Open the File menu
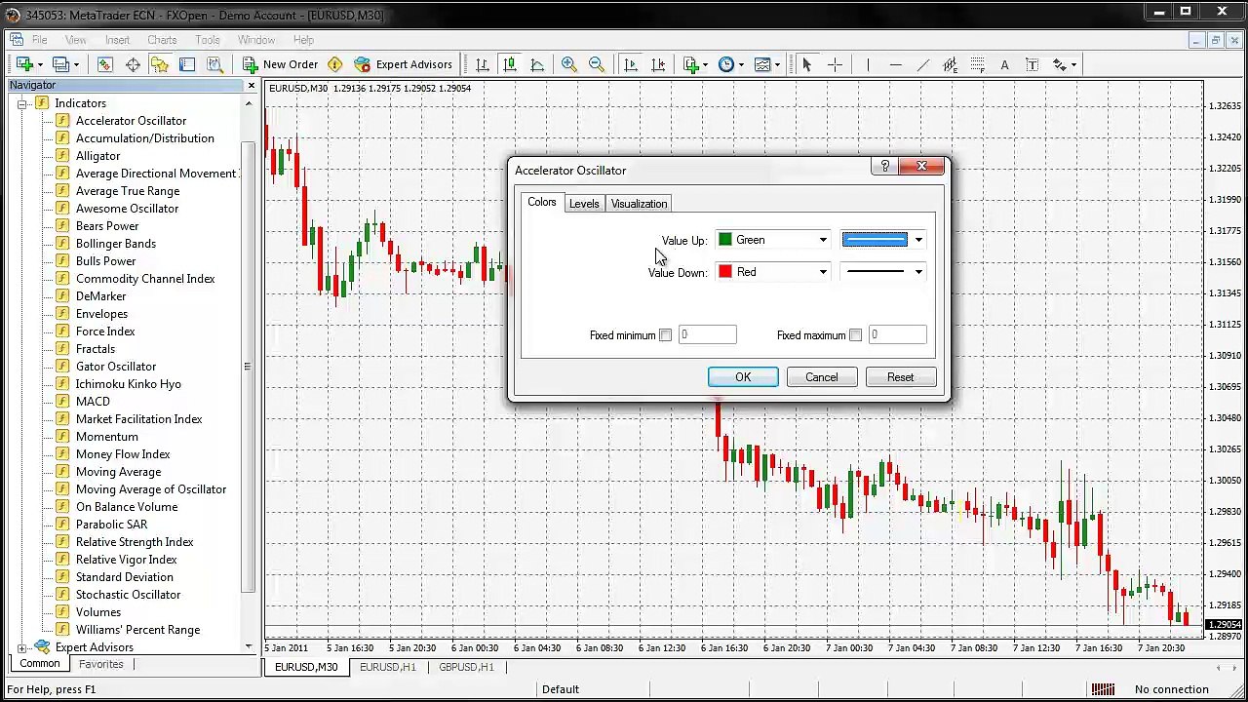Screen dimensions: 1248x702 point(39,40)
